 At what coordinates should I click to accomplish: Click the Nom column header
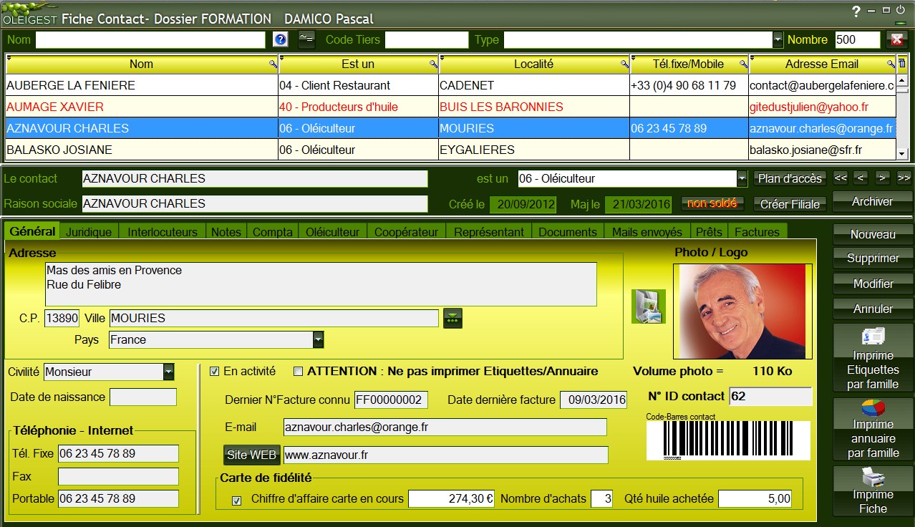[x=142, y=64]
